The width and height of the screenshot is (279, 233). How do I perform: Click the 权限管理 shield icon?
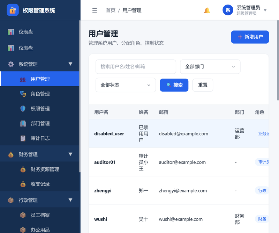click(23, 109)
